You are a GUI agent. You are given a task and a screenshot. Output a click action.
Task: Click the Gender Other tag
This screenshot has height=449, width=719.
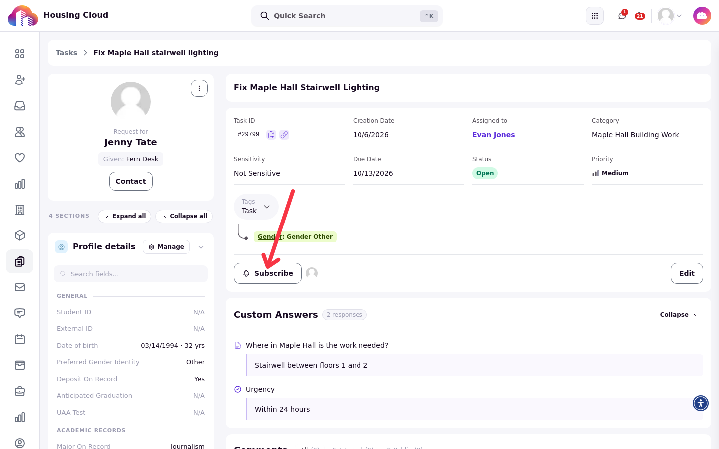[x=295, y=237]
